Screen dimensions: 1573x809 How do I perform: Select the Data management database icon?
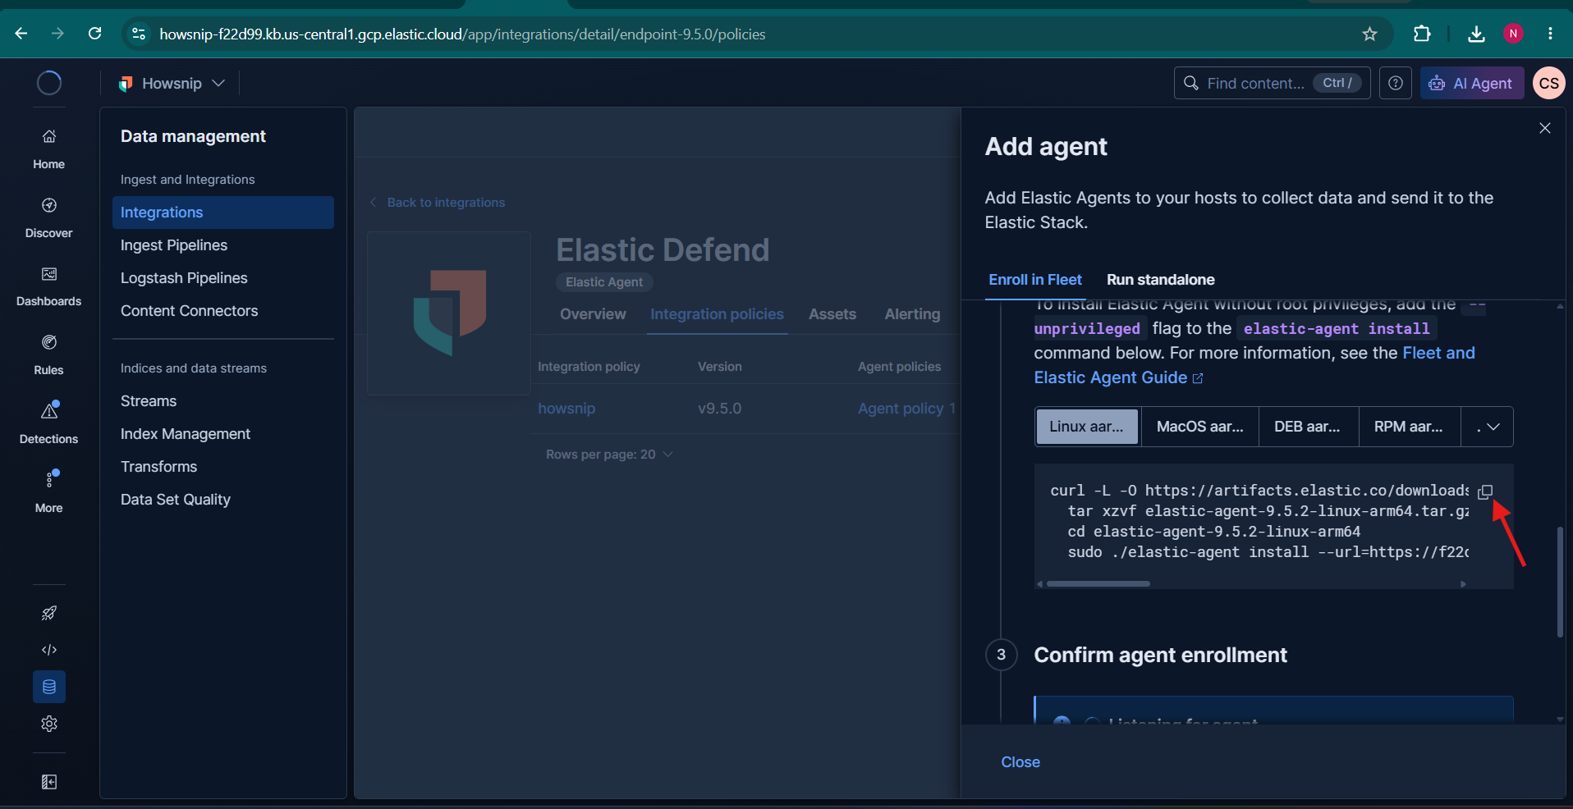(x=49, y=687)
